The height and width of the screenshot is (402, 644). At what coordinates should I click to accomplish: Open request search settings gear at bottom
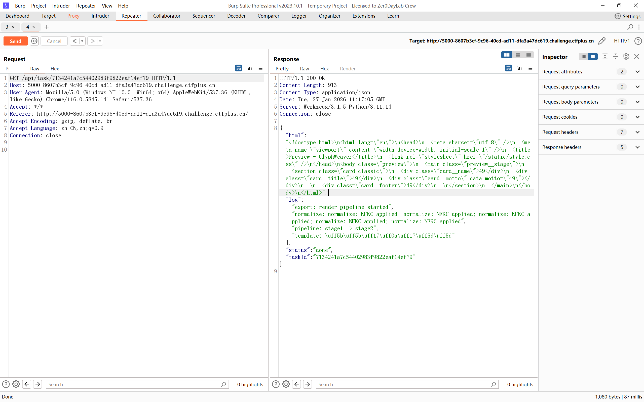tap(16, 384)
